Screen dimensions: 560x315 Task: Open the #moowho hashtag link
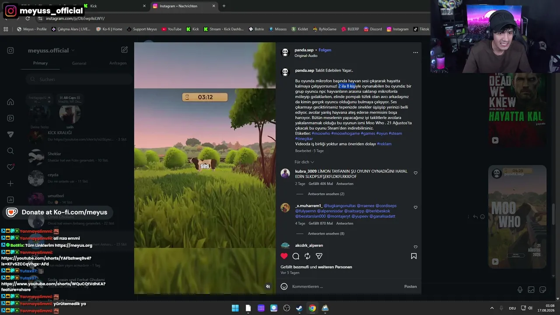click(x=321, y=133)
